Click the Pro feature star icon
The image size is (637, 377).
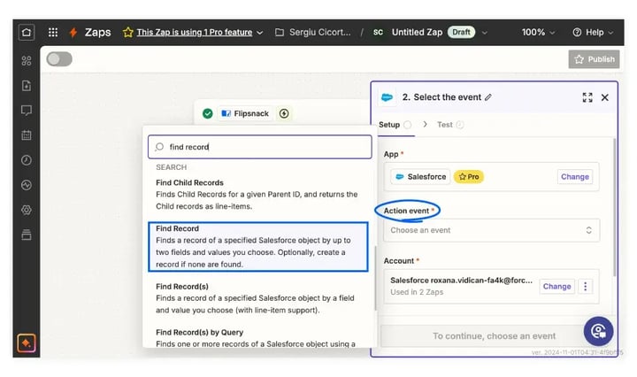click(128, 32)
